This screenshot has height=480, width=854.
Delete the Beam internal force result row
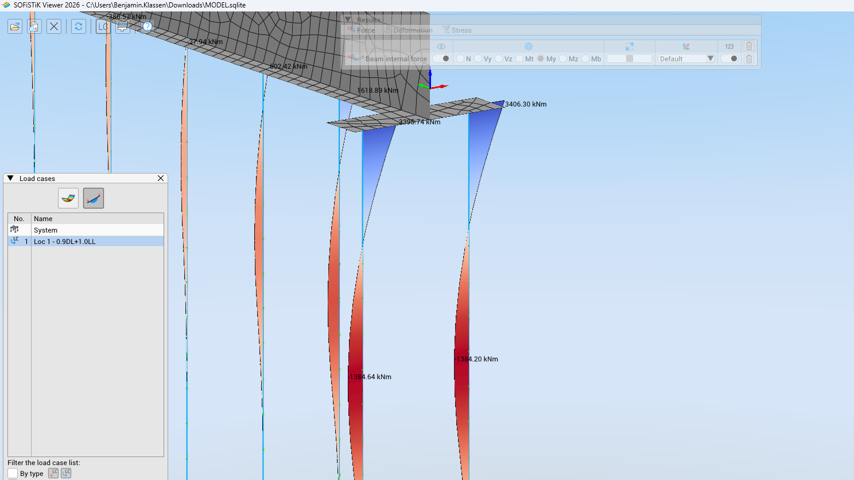point(749,58)
